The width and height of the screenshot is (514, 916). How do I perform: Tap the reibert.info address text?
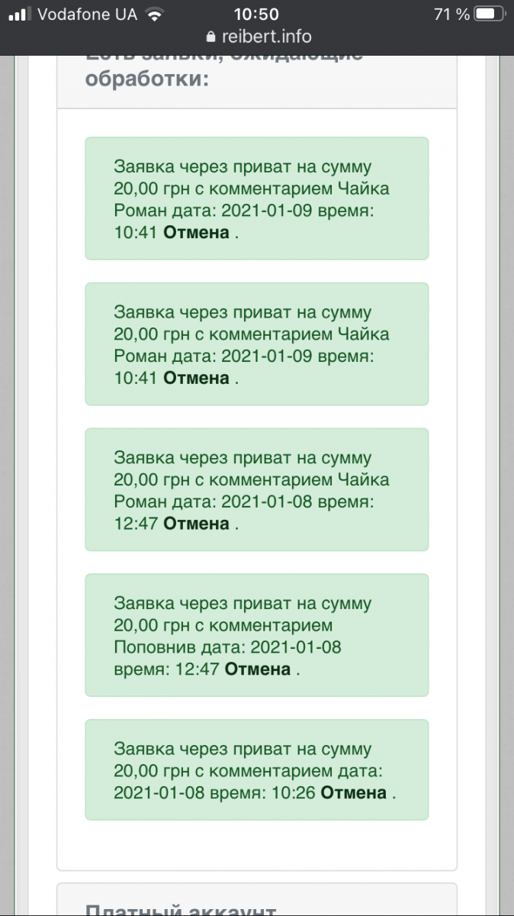(266, 37)
